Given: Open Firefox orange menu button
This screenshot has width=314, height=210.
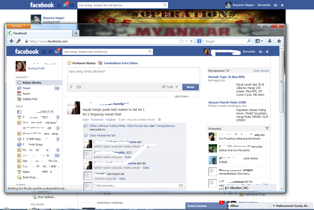Looking at the screenshot, I should click(18, 26).
